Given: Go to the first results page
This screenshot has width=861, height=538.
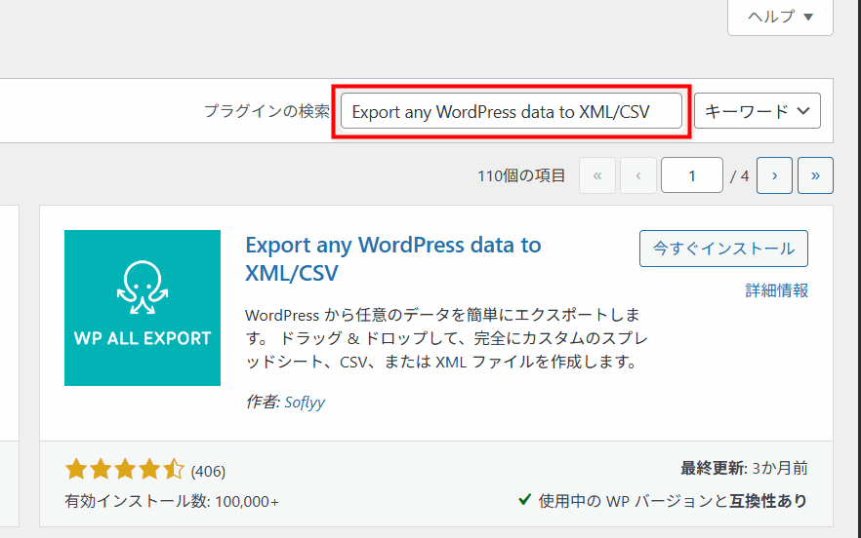Looking at the screenshot, I should click(x=596, y=175).
